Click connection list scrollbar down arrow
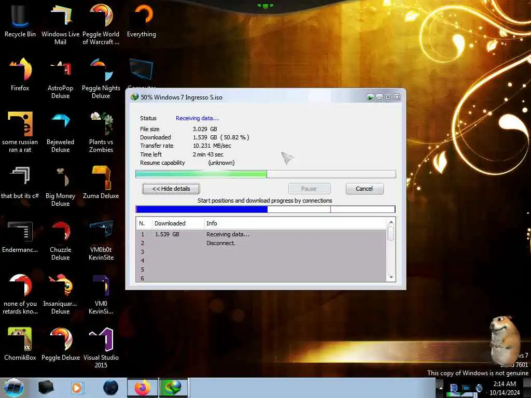 click(391, 278)
